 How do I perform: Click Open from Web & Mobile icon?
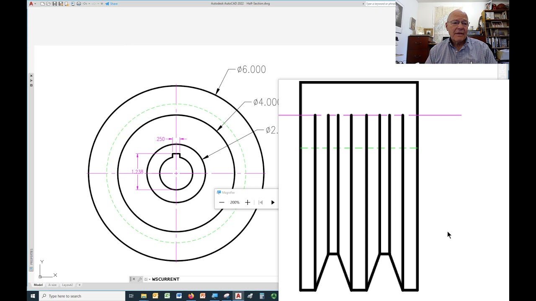point(67,4)
